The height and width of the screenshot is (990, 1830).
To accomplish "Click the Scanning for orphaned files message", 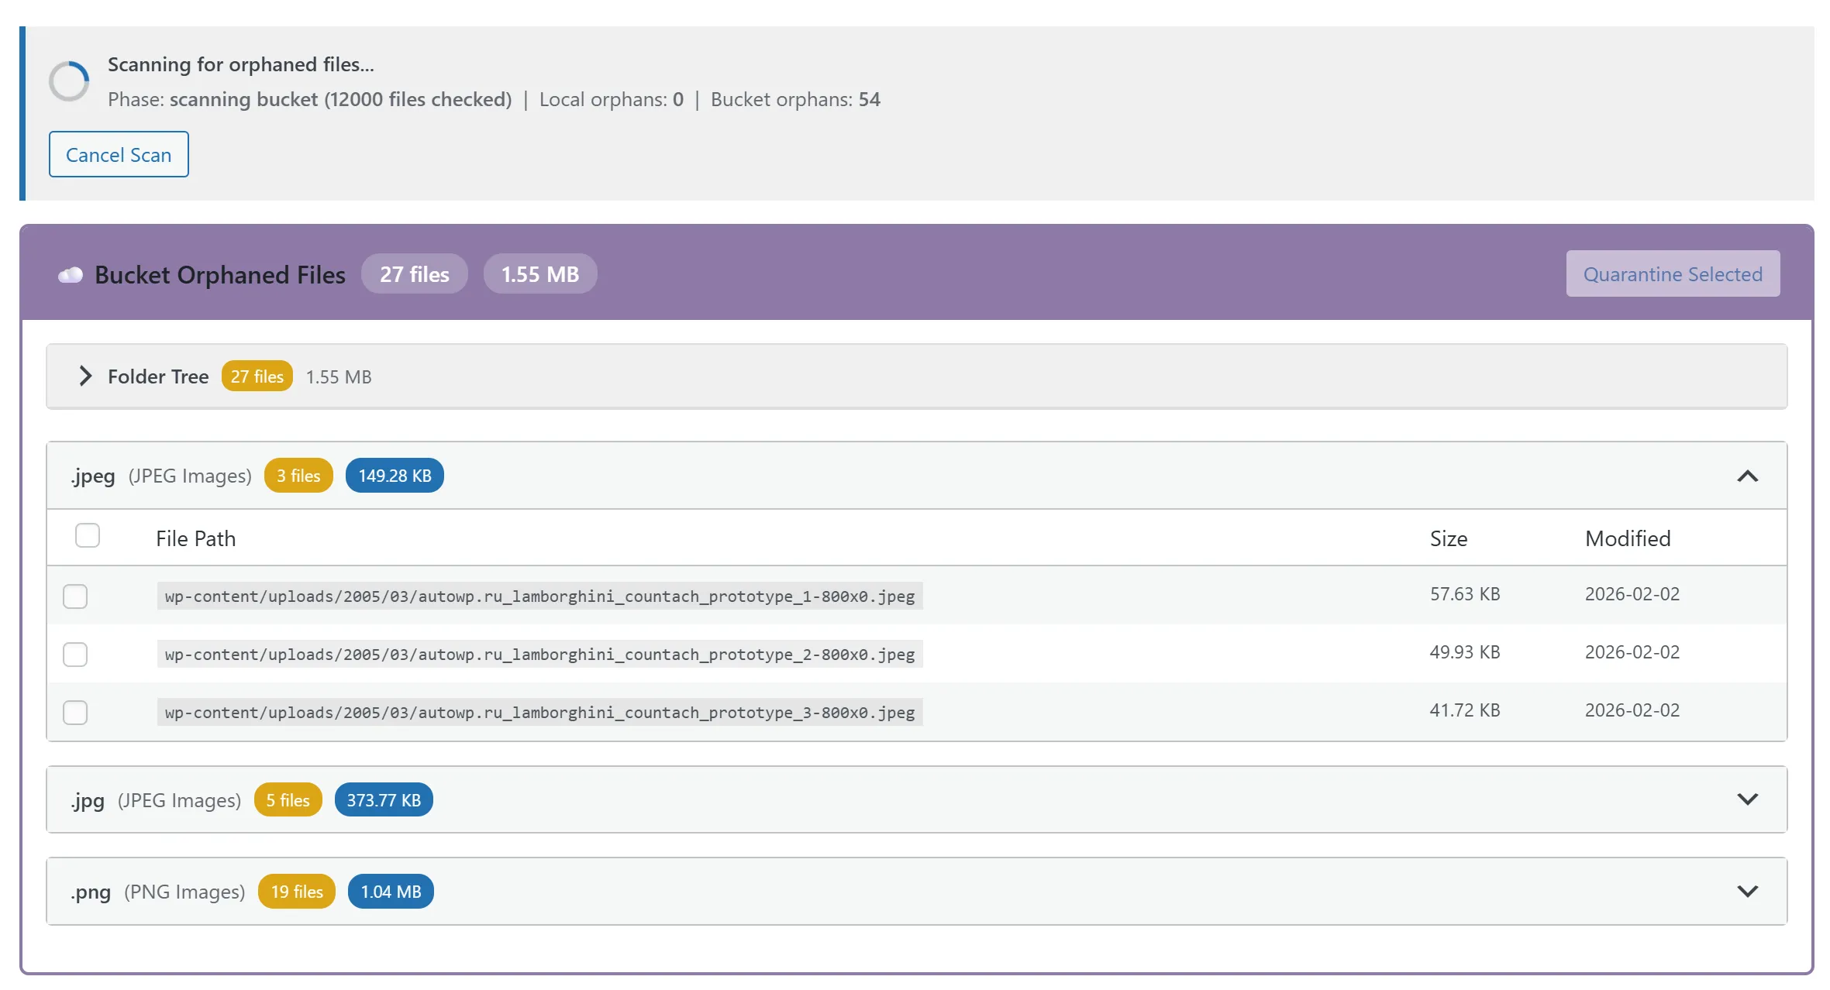I will [241, 64].
